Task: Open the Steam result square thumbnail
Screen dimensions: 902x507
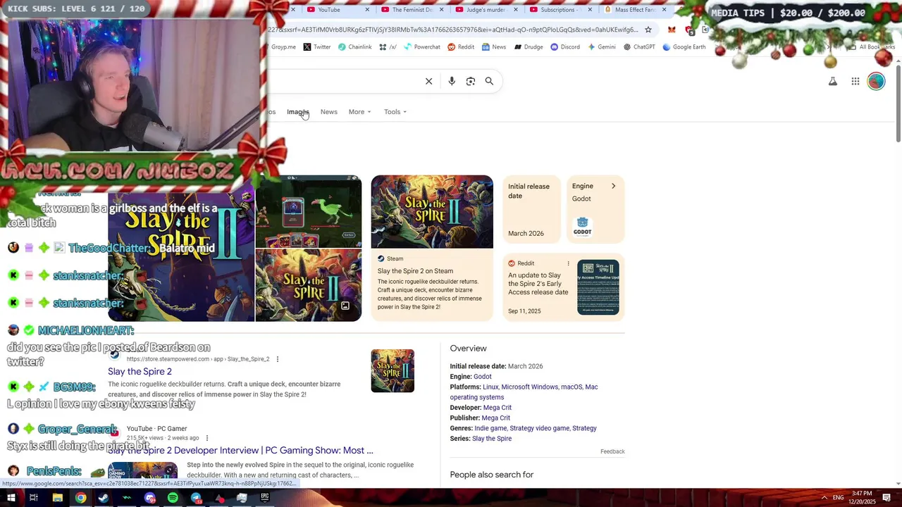Action: click(x=393, y=371)
